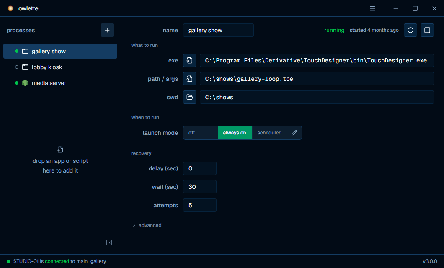
Task: Restart the gallery show process
Action: pyautogui.click(x=410, y=30)
